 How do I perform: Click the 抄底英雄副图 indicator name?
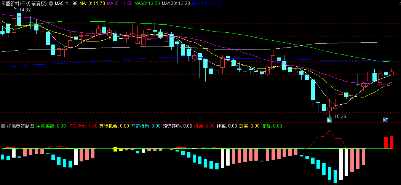point(21,126)
